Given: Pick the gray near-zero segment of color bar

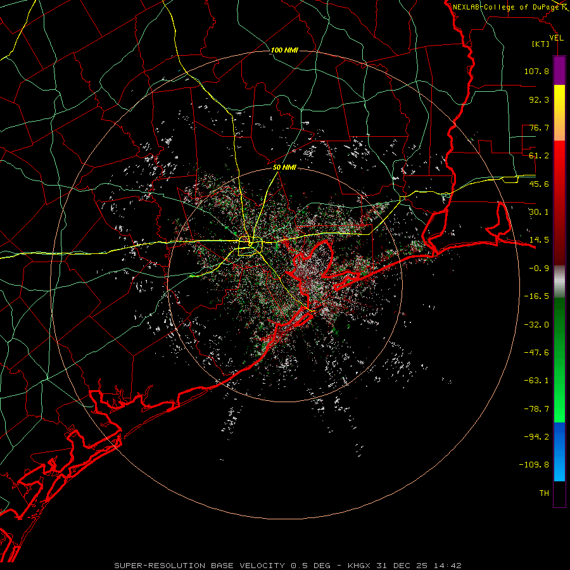Looking at the screenshot, I should point(559,282).
